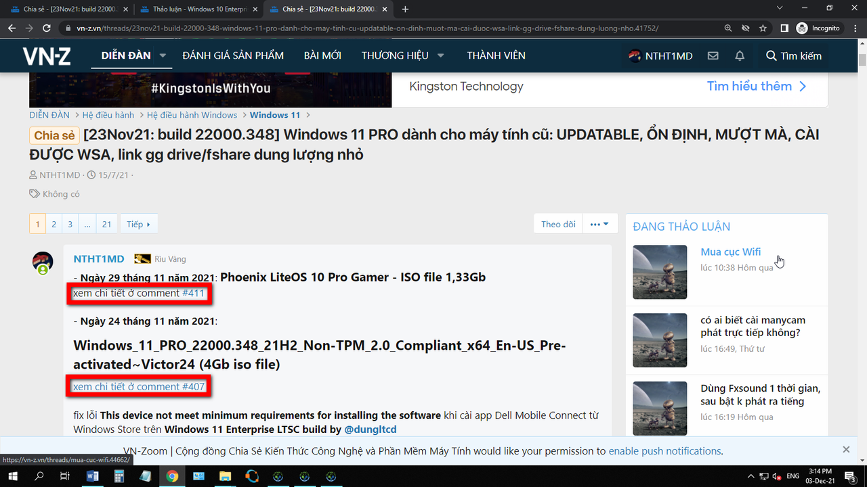
Task: Click the VN-Z site logo
Action: tap(46, 56)
